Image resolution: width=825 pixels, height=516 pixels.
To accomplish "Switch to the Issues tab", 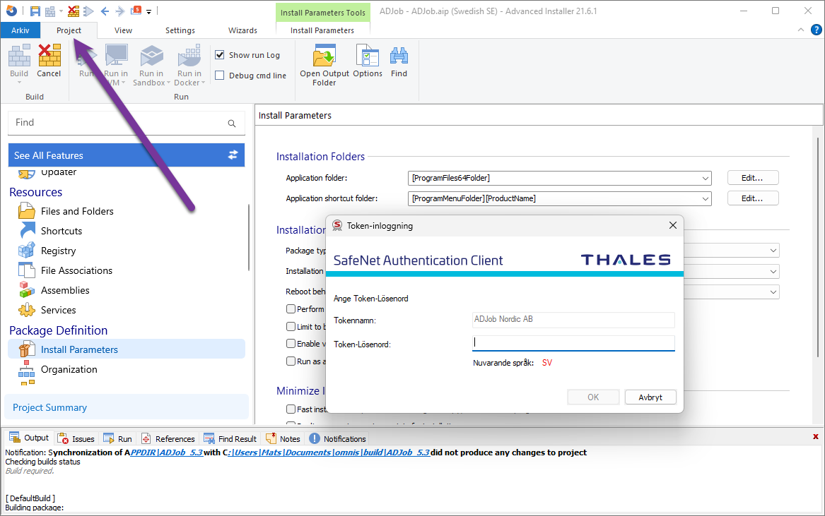I will click(76, 439).
